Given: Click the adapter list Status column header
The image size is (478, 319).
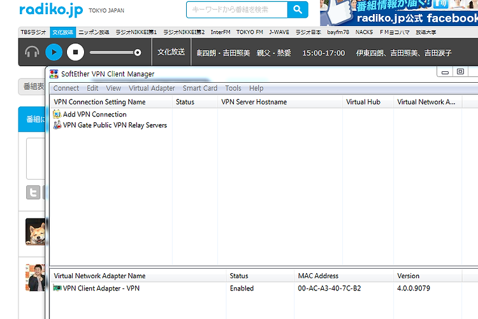Looking at the screenshot, I should click(x=260, y=276).
